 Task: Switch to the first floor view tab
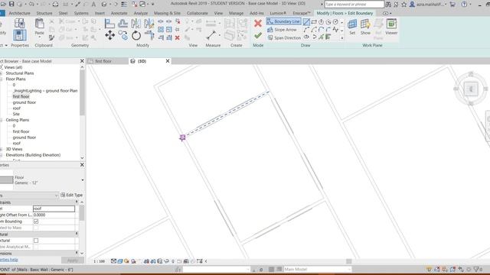pyautogui.click(x=103, y=61)
